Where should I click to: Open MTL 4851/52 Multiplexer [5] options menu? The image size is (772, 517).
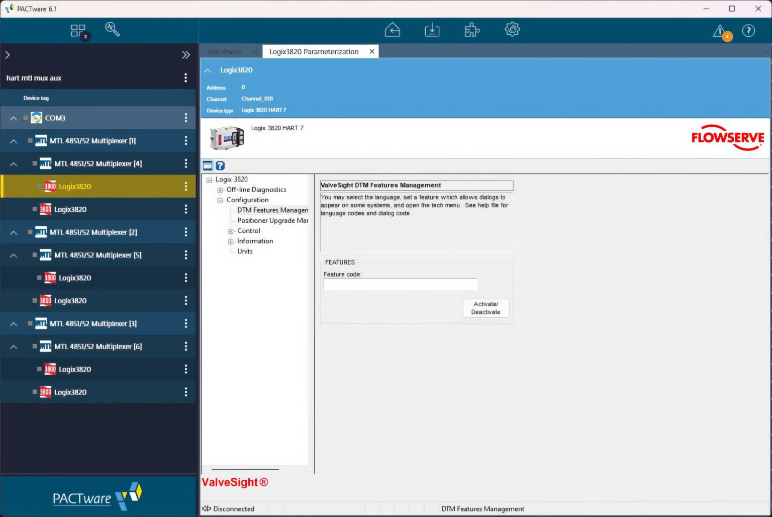coord(186,255)
